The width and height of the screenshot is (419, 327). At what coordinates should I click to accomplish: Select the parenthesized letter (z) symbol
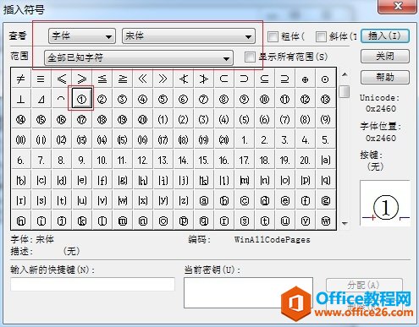tap(183, 200)
